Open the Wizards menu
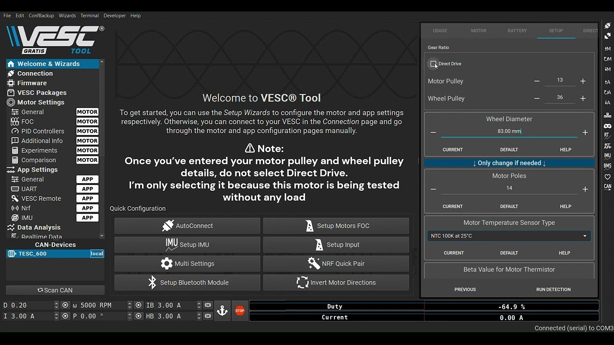 pyautogui.click(x=67, y=16)
